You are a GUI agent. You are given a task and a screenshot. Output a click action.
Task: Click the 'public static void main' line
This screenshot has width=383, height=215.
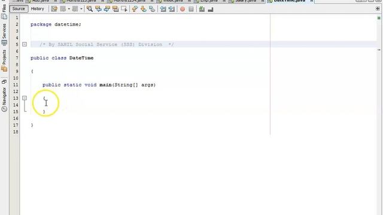tap(99, 85)
